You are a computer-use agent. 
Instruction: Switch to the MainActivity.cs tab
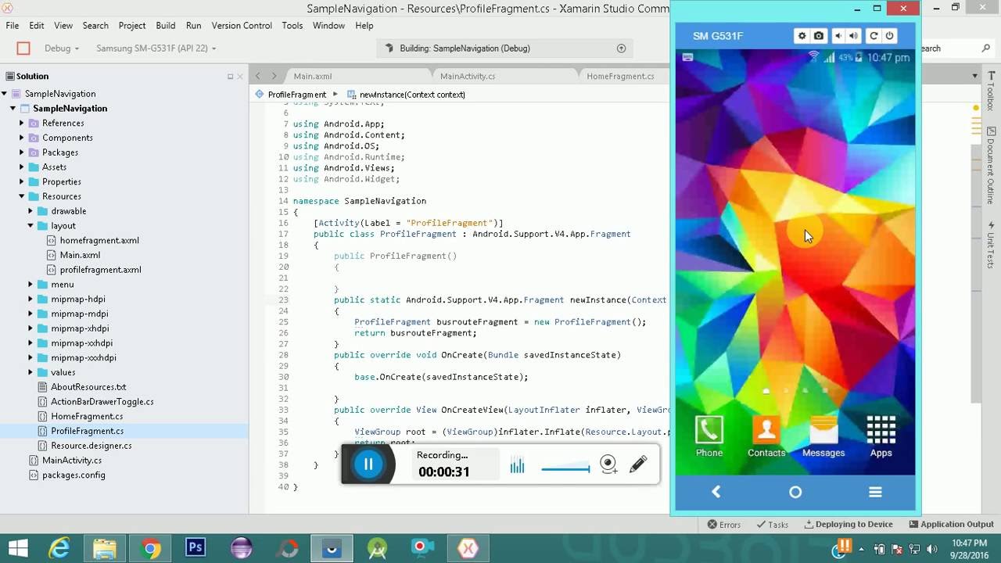pos(468,76)
